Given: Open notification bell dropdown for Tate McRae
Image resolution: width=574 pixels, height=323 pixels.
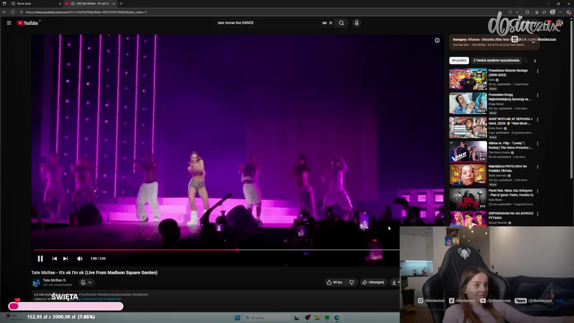Looking at the screenshot, I should point(86,282).
